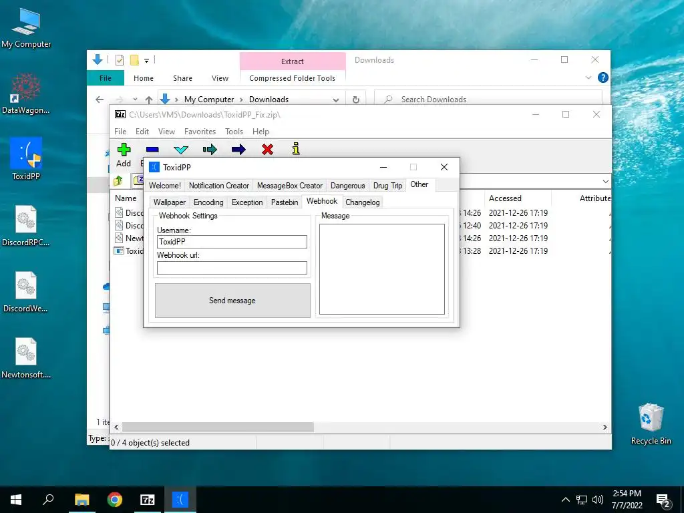Click the Explorer refresh button

click(x=356, y=100)
